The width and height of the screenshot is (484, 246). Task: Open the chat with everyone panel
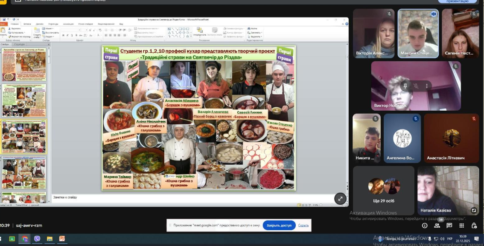click(x=449, y=226)
